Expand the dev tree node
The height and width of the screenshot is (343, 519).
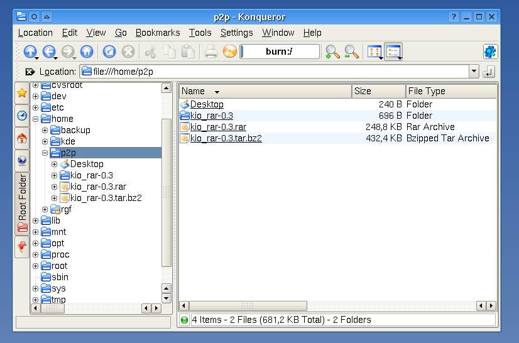coord(35,96)
